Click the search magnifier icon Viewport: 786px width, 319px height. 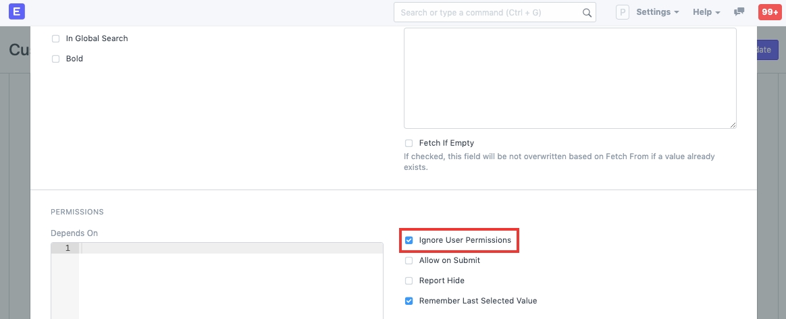point(587,13)
